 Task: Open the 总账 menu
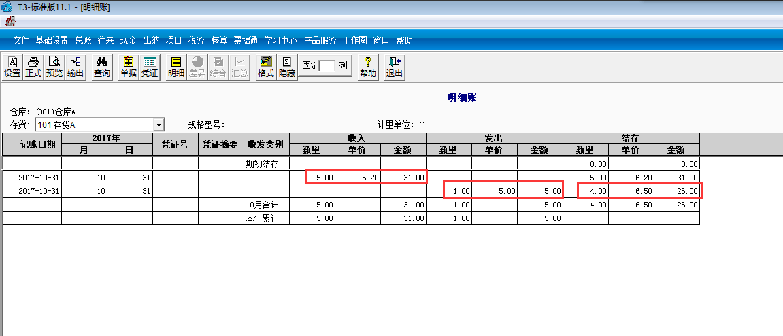pos(84,40)
